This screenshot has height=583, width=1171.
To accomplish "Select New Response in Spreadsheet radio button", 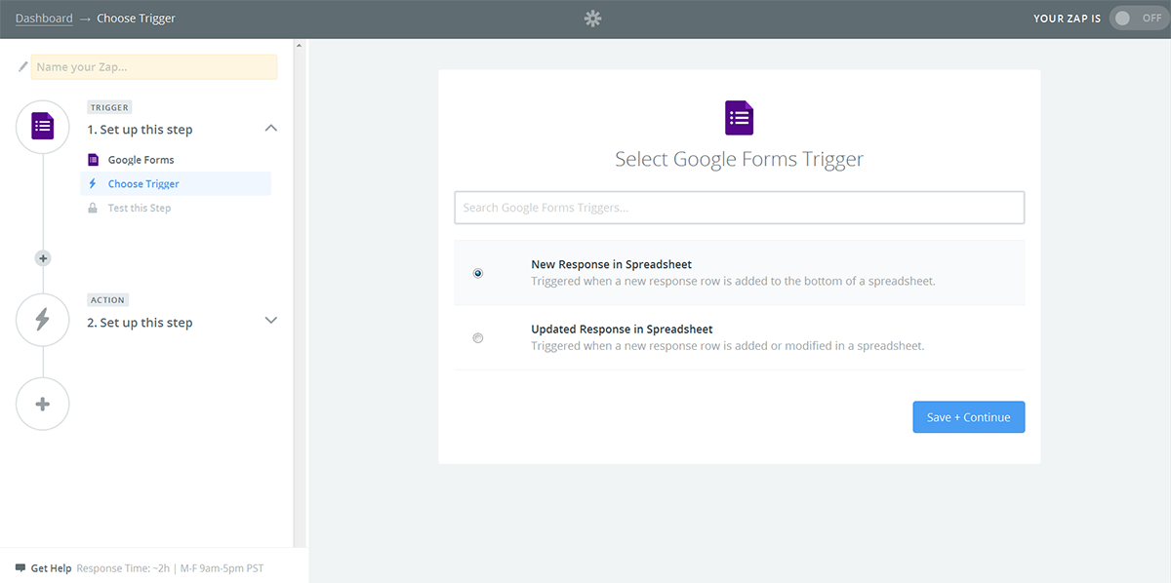I will (x=477, y=273).
